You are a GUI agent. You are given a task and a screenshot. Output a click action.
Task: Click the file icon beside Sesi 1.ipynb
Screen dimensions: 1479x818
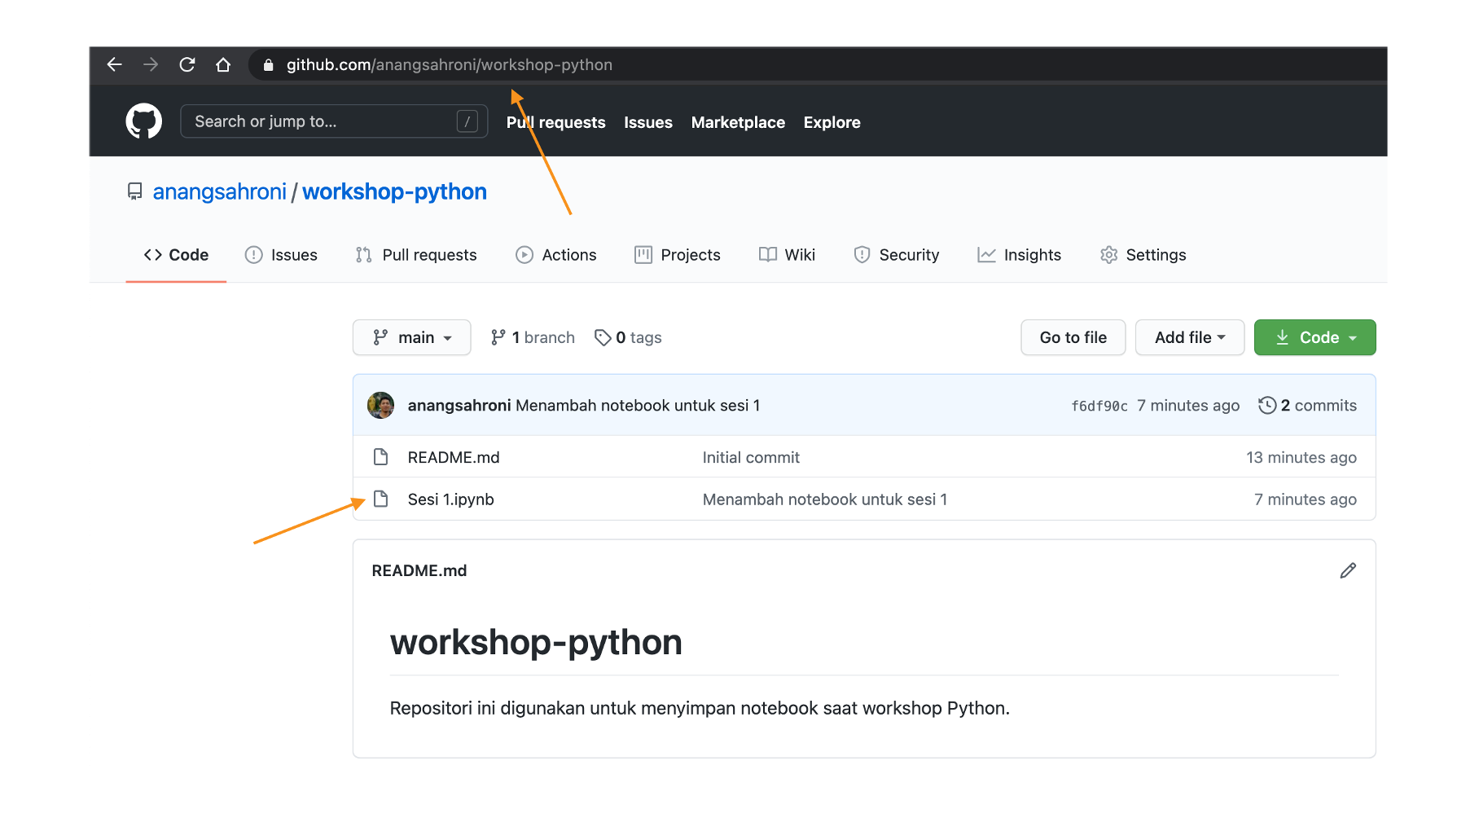pyautogui.click(x=380, y=499)
